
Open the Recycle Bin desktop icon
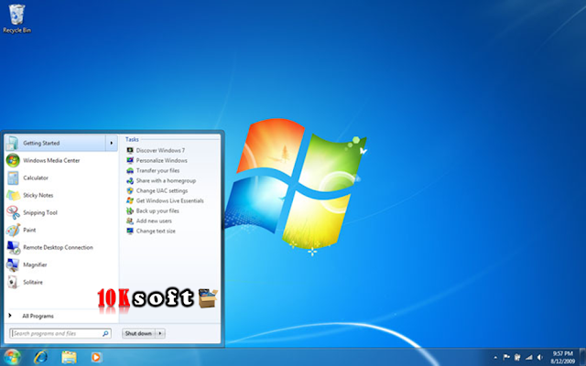click(x=16, y=18)
